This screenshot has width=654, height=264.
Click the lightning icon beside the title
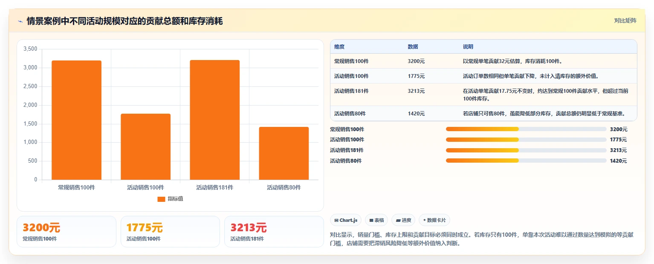(20, 21)
